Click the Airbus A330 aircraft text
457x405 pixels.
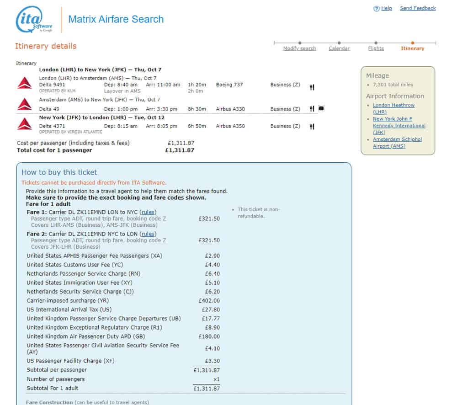pos(230,109)
